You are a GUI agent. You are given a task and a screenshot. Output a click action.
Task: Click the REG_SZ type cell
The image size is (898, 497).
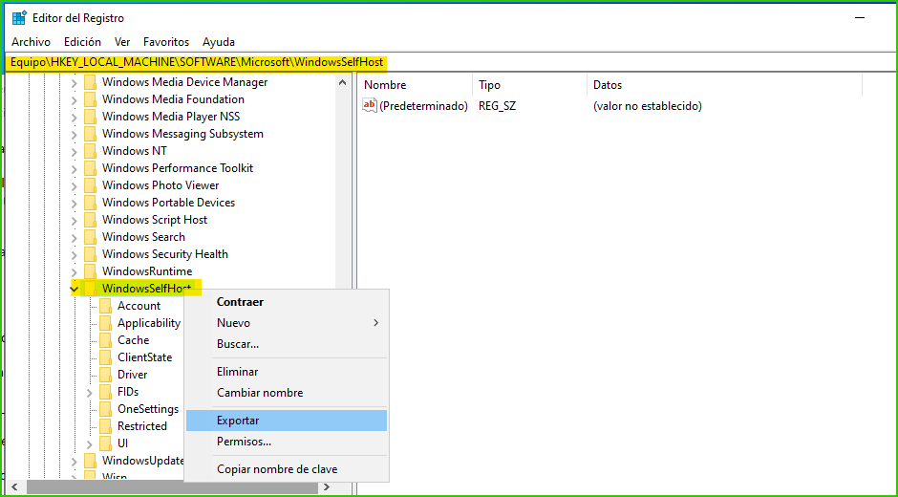[497, 106]
